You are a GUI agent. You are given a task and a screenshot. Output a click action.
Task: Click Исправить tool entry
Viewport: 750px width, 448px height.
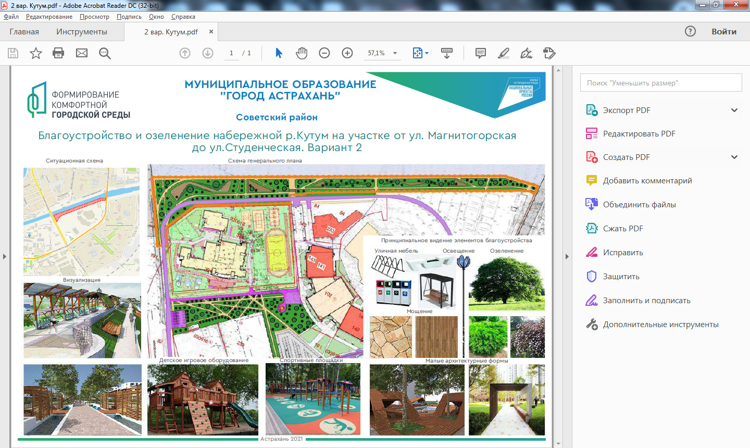(623, 252)
